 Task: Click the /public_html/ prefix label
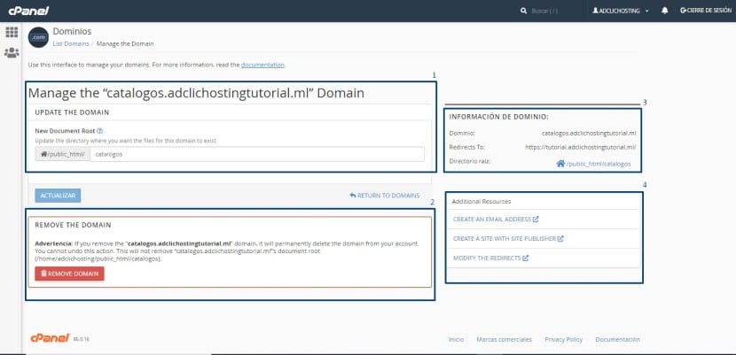tap(62, 154)
